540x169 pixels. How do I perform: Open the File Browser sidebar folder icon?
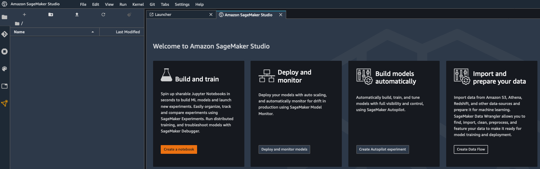point(4,17)
